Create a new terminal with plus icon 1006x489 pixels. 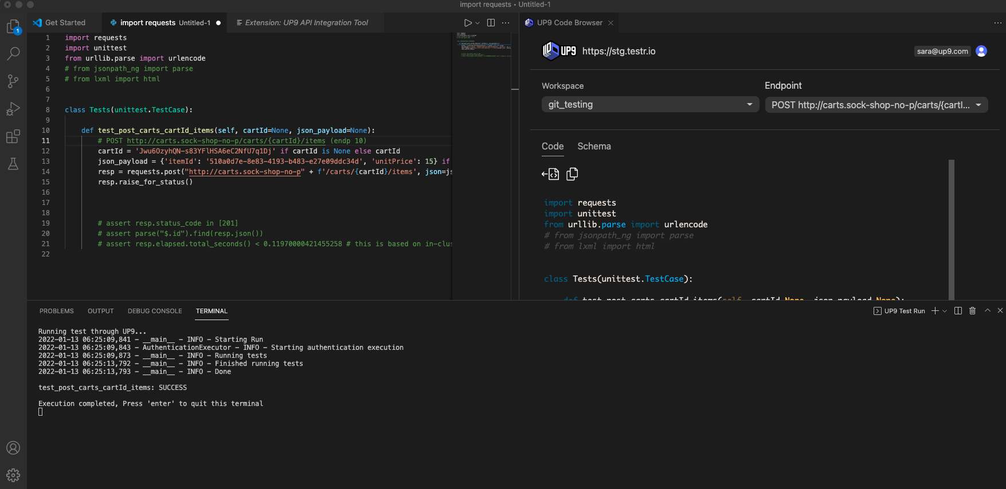coord(935,311)
